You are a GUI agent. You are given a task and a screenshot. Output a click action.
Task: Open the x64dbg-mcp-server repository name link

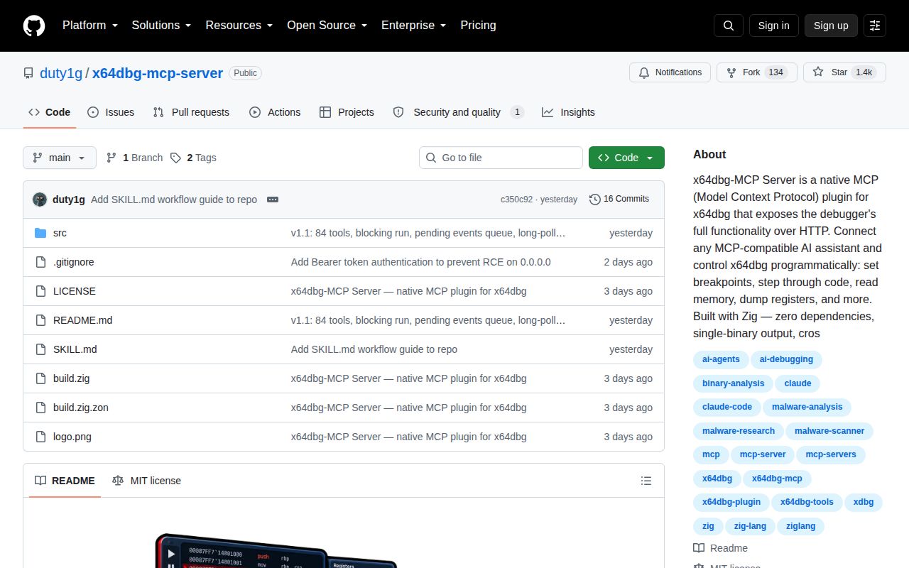158,73
